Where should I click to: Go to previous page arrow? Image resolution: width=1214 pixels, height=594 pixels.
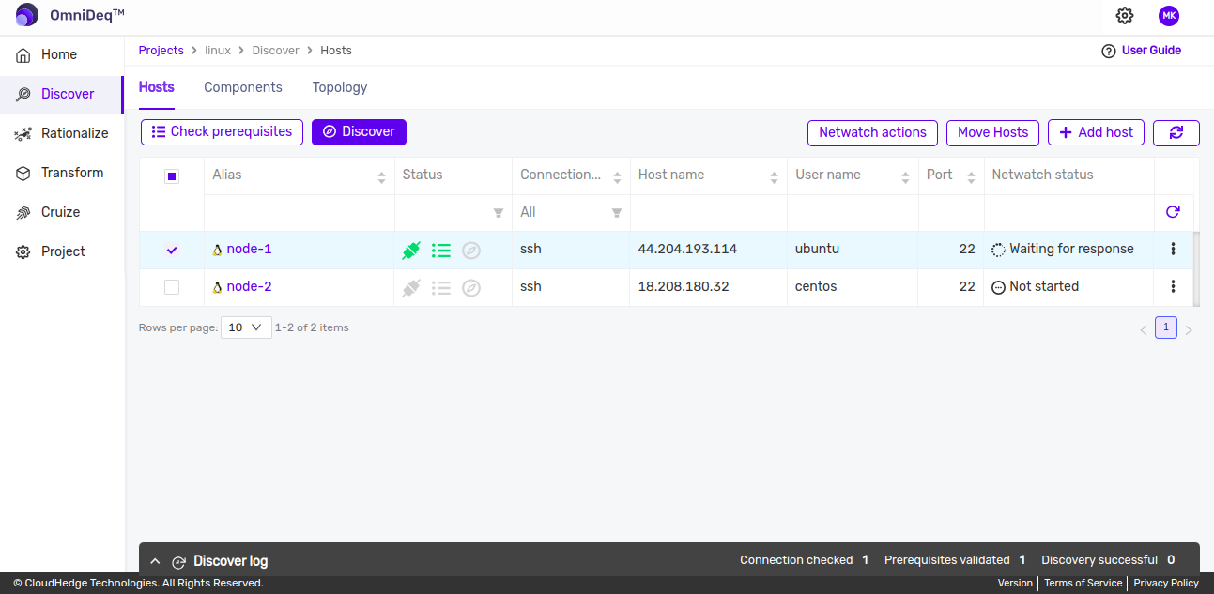(1144, 330)
